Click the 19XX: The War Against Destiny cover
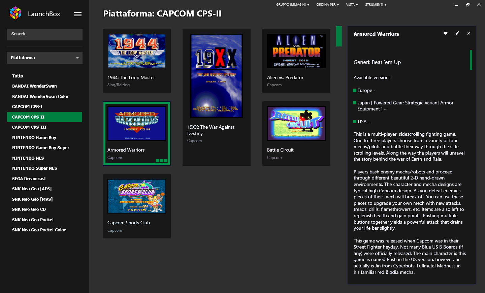 (x=217, y=76)
